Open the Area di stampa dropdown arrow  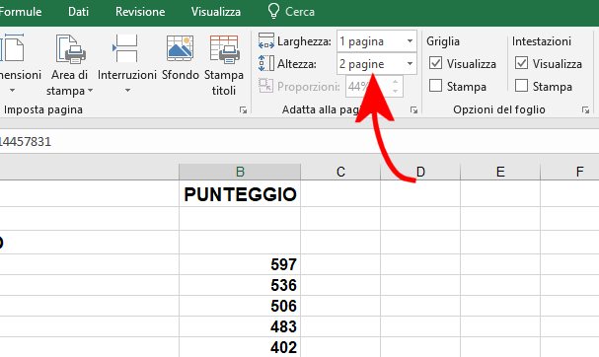point(91,91)
